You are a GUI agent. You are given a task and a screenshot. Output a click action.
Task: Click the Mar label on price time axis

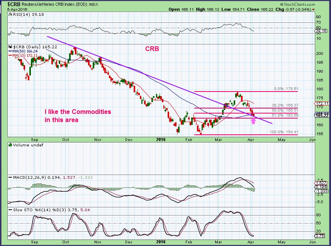pos(219,139)
